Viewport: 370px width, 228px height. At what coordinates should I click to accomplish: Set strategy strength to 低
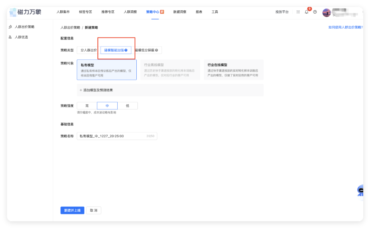coord(128,105)
